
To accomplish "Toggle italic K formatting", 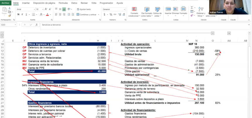I will click(22, 14).
